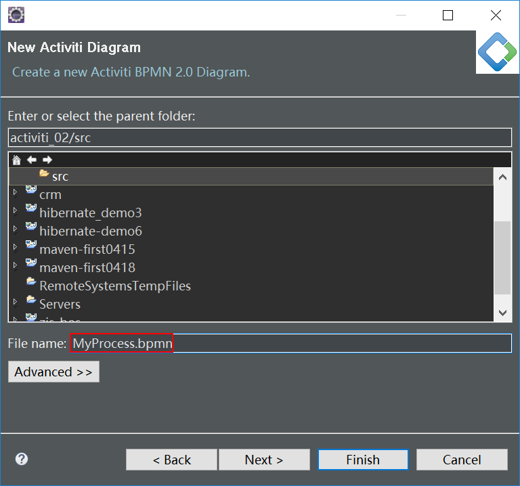Expand the hibernate_demo3 project node

[x=15, y=211]
